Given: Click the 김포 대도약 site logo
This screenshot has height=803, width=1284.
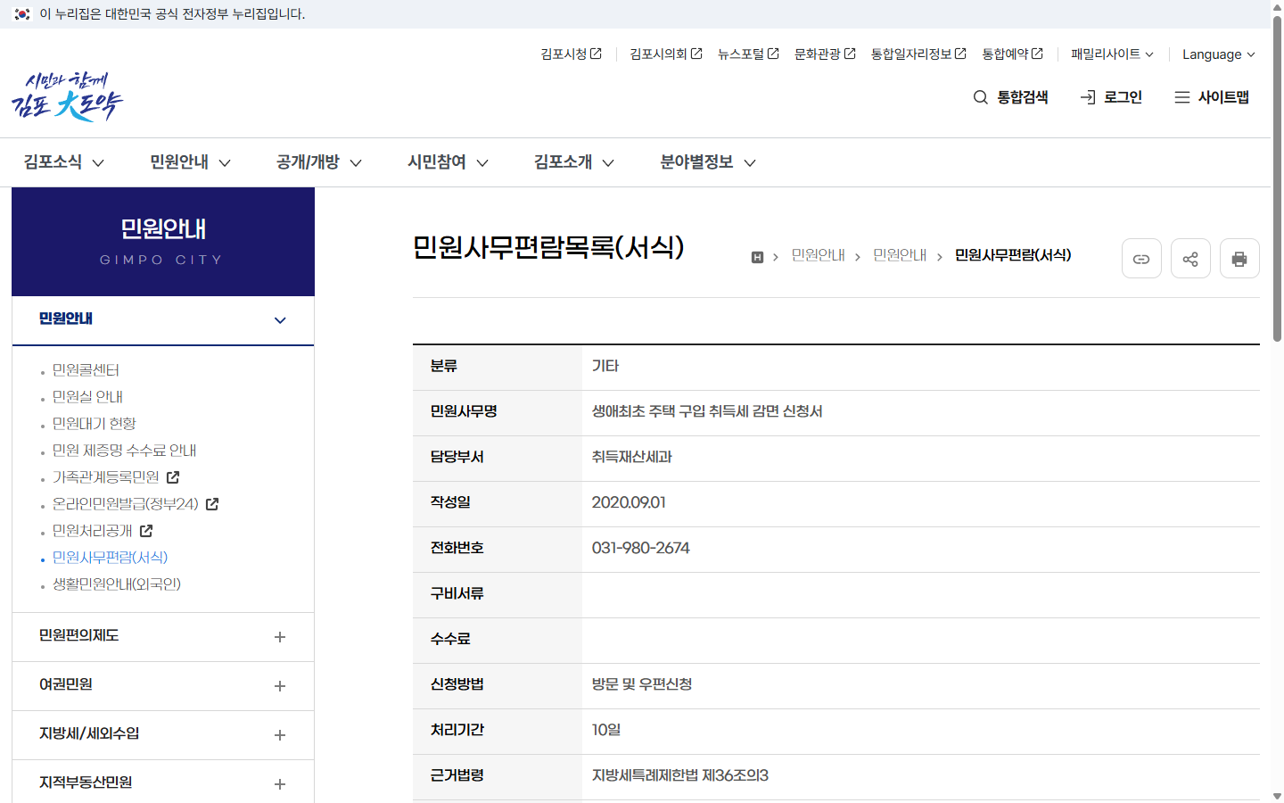Looking at the screenshot, I should coord(68,96).
